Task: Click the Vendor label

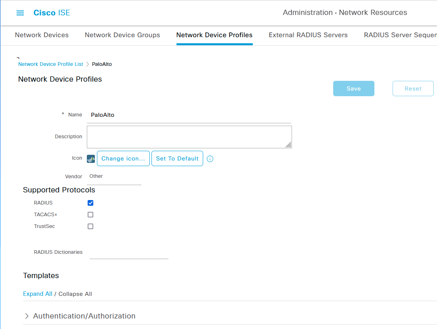Action: (74, 177)
